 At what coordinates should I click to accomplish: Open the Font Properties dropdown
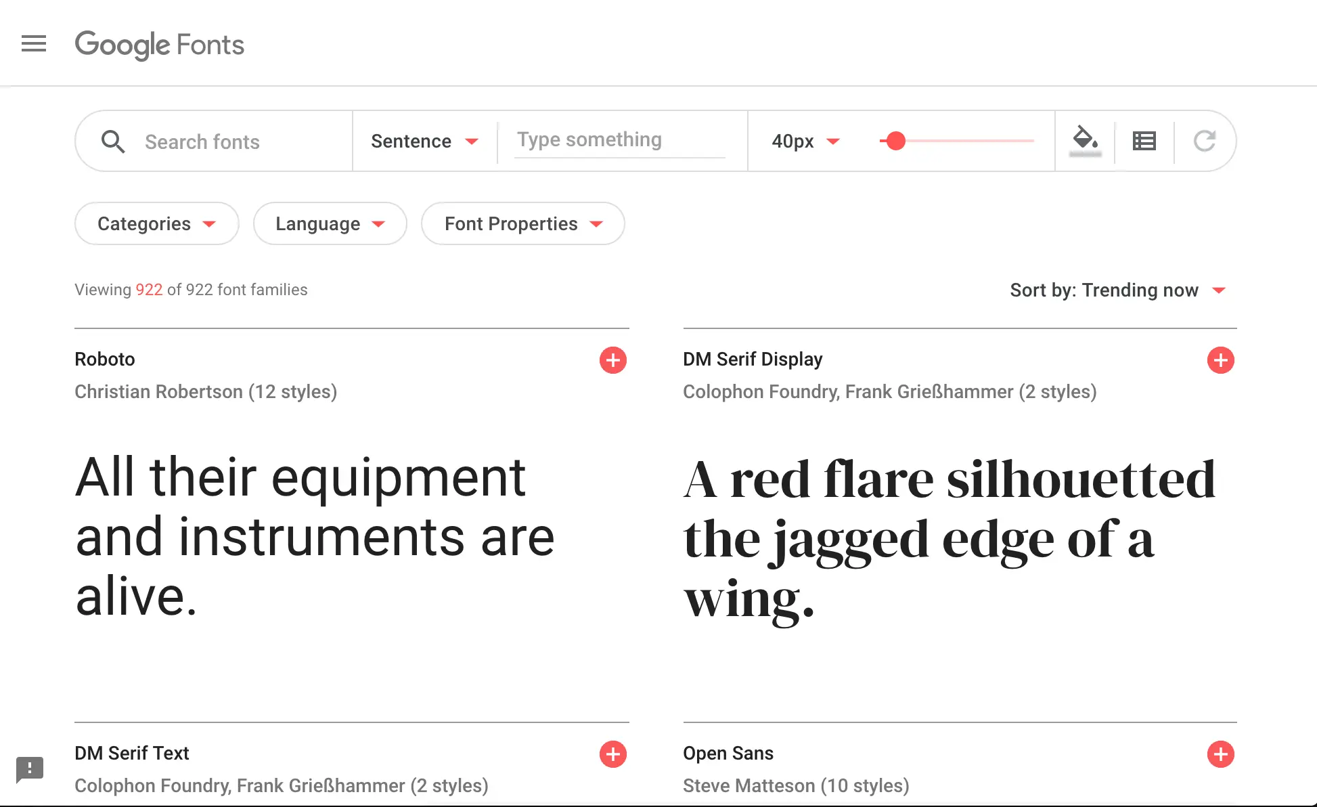click(x=522, y=224)
